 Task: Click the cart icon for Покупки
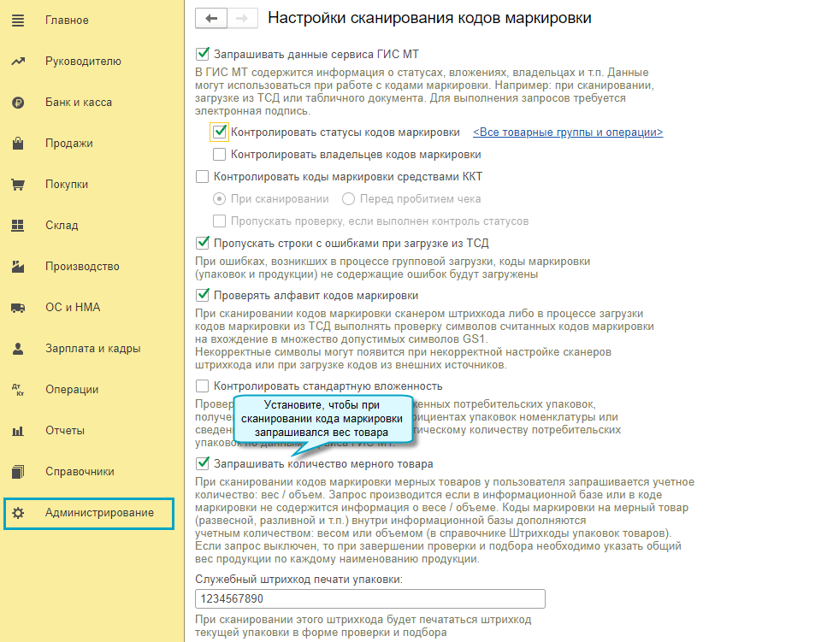[x=18, y=185]
